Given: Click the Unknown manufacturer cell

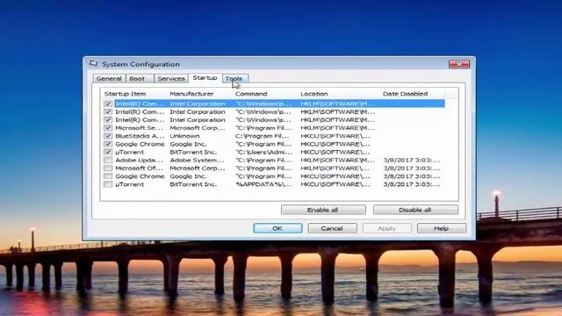Looking at the screenshot, I should (184, 136).
